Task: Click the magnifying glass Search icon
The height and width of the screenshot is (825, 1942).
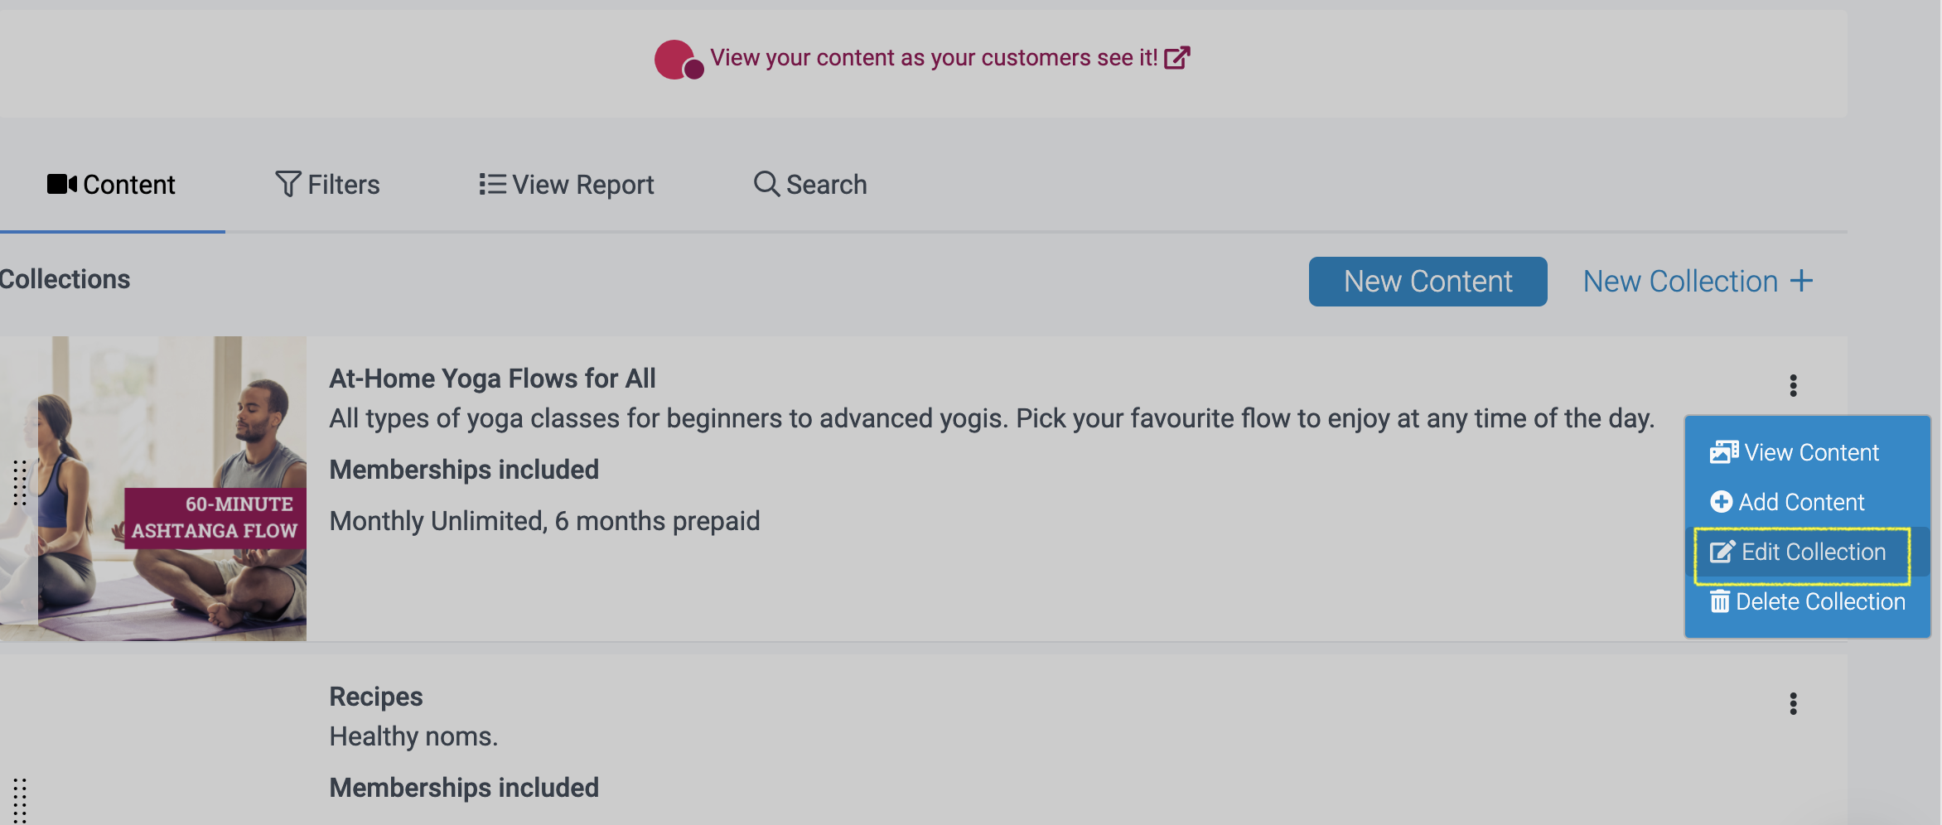Action: 766,184
